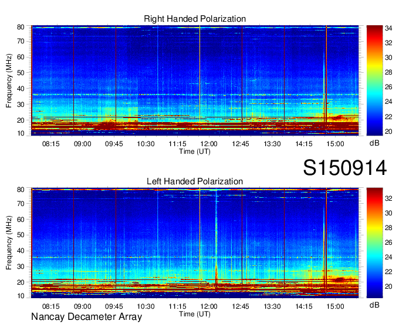Click the 15:00 time tick of the bottom plot

336,306
